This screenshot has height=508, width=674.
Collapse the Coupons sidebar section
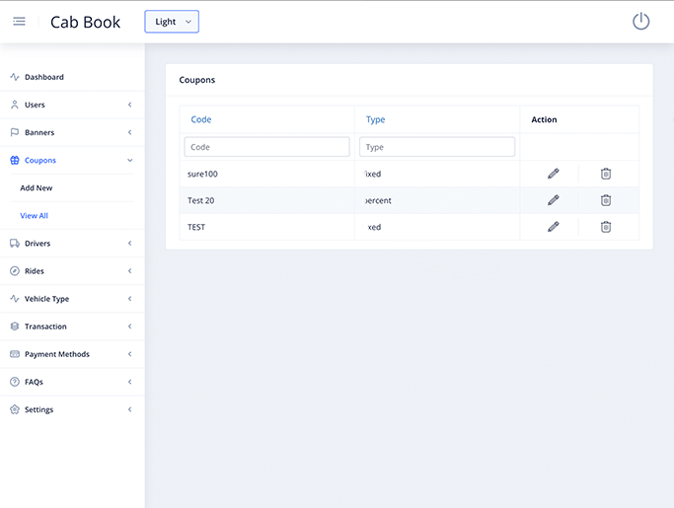[71, 160]
